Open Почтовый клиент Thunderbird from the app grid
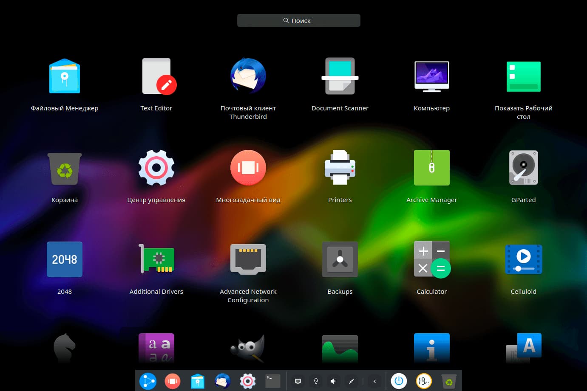 point(248,76)
